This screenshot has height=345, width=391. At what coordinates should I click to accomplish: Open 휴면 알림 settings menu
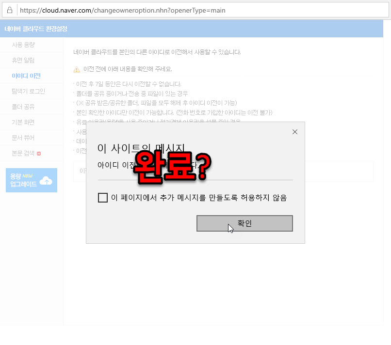tap(23, 60)
